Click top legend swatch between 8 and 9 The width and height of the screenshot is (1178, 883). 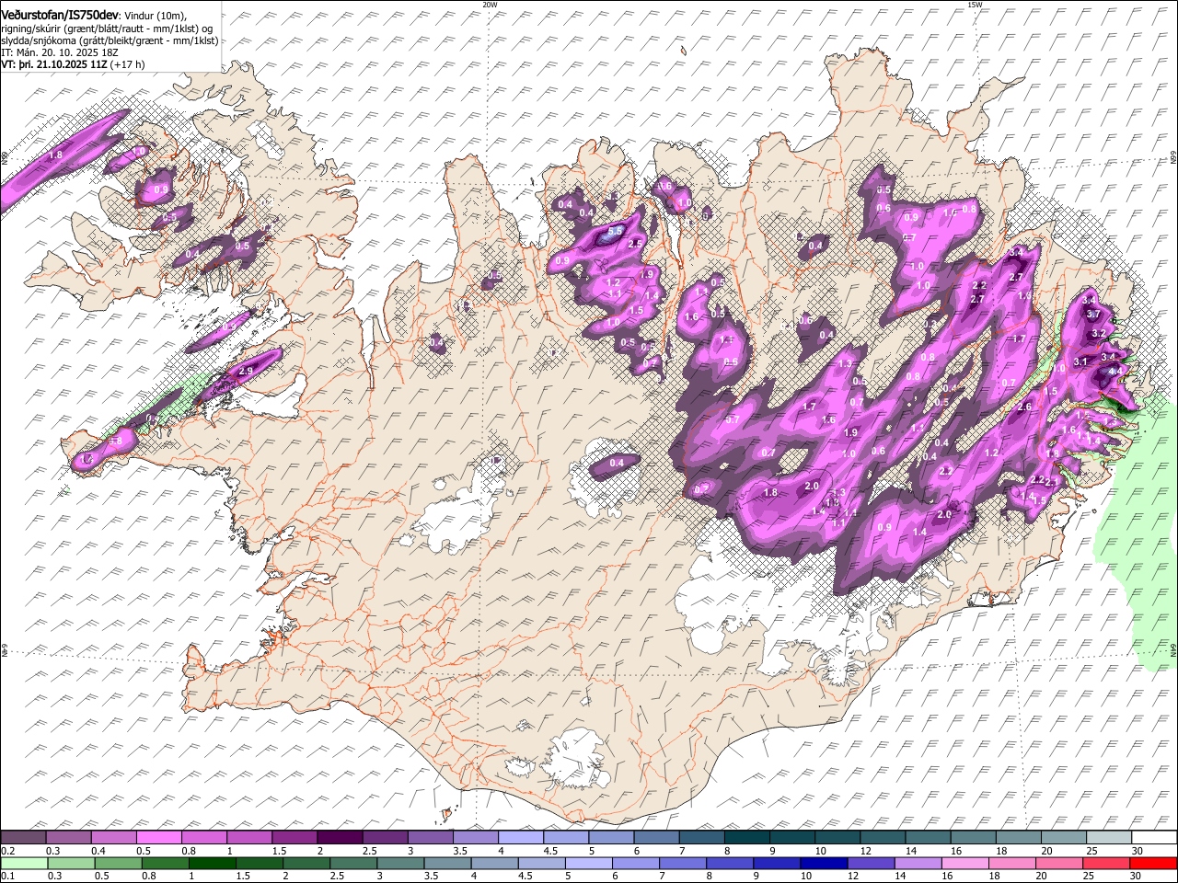pyautogui.click(x=746, y=838)
